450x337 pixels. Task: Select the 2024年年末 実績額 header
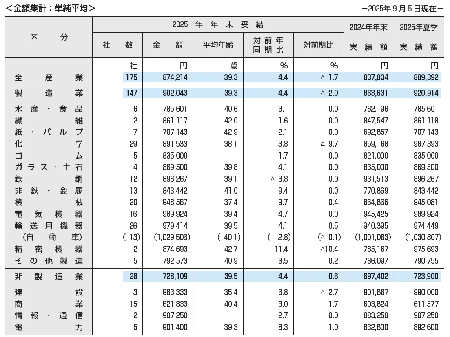tap(368, 37)
